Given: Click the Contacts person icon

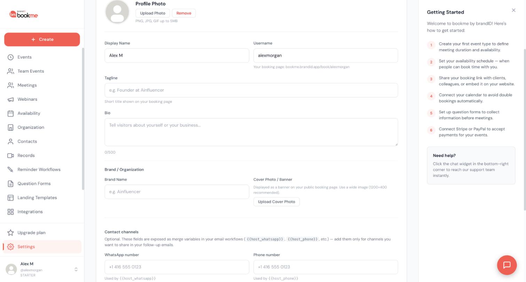Looking at the screenshot, I should point(10,141).
